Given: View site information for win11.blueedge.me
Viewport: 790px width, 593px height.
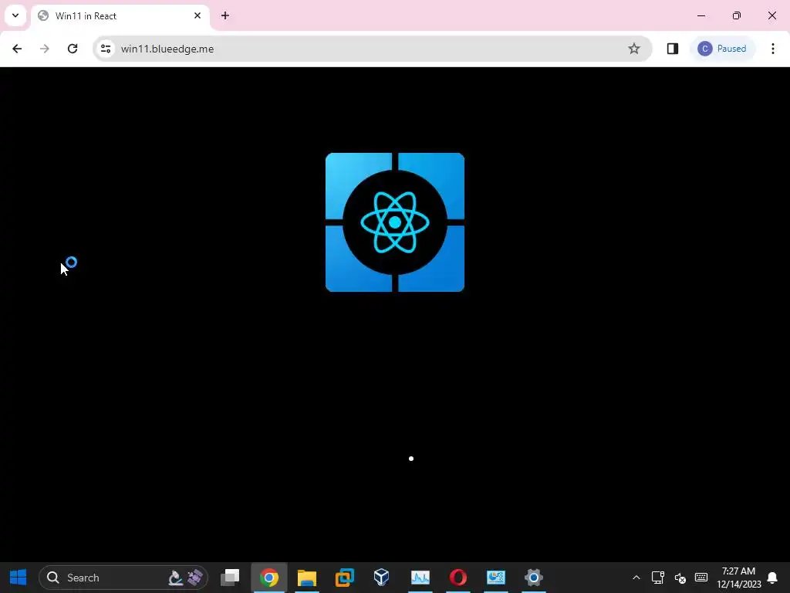Looking at the screenshot, I should tap(106, 49).
